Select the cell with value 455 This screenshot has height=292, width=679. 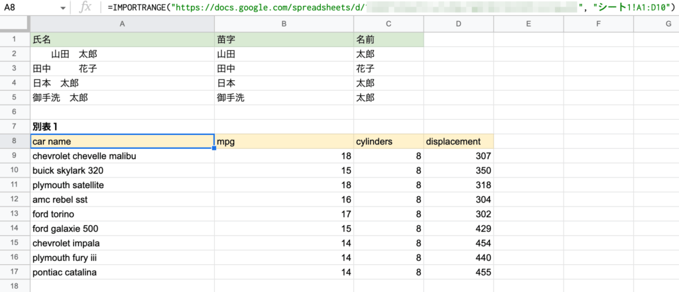(x=458, y=272)
